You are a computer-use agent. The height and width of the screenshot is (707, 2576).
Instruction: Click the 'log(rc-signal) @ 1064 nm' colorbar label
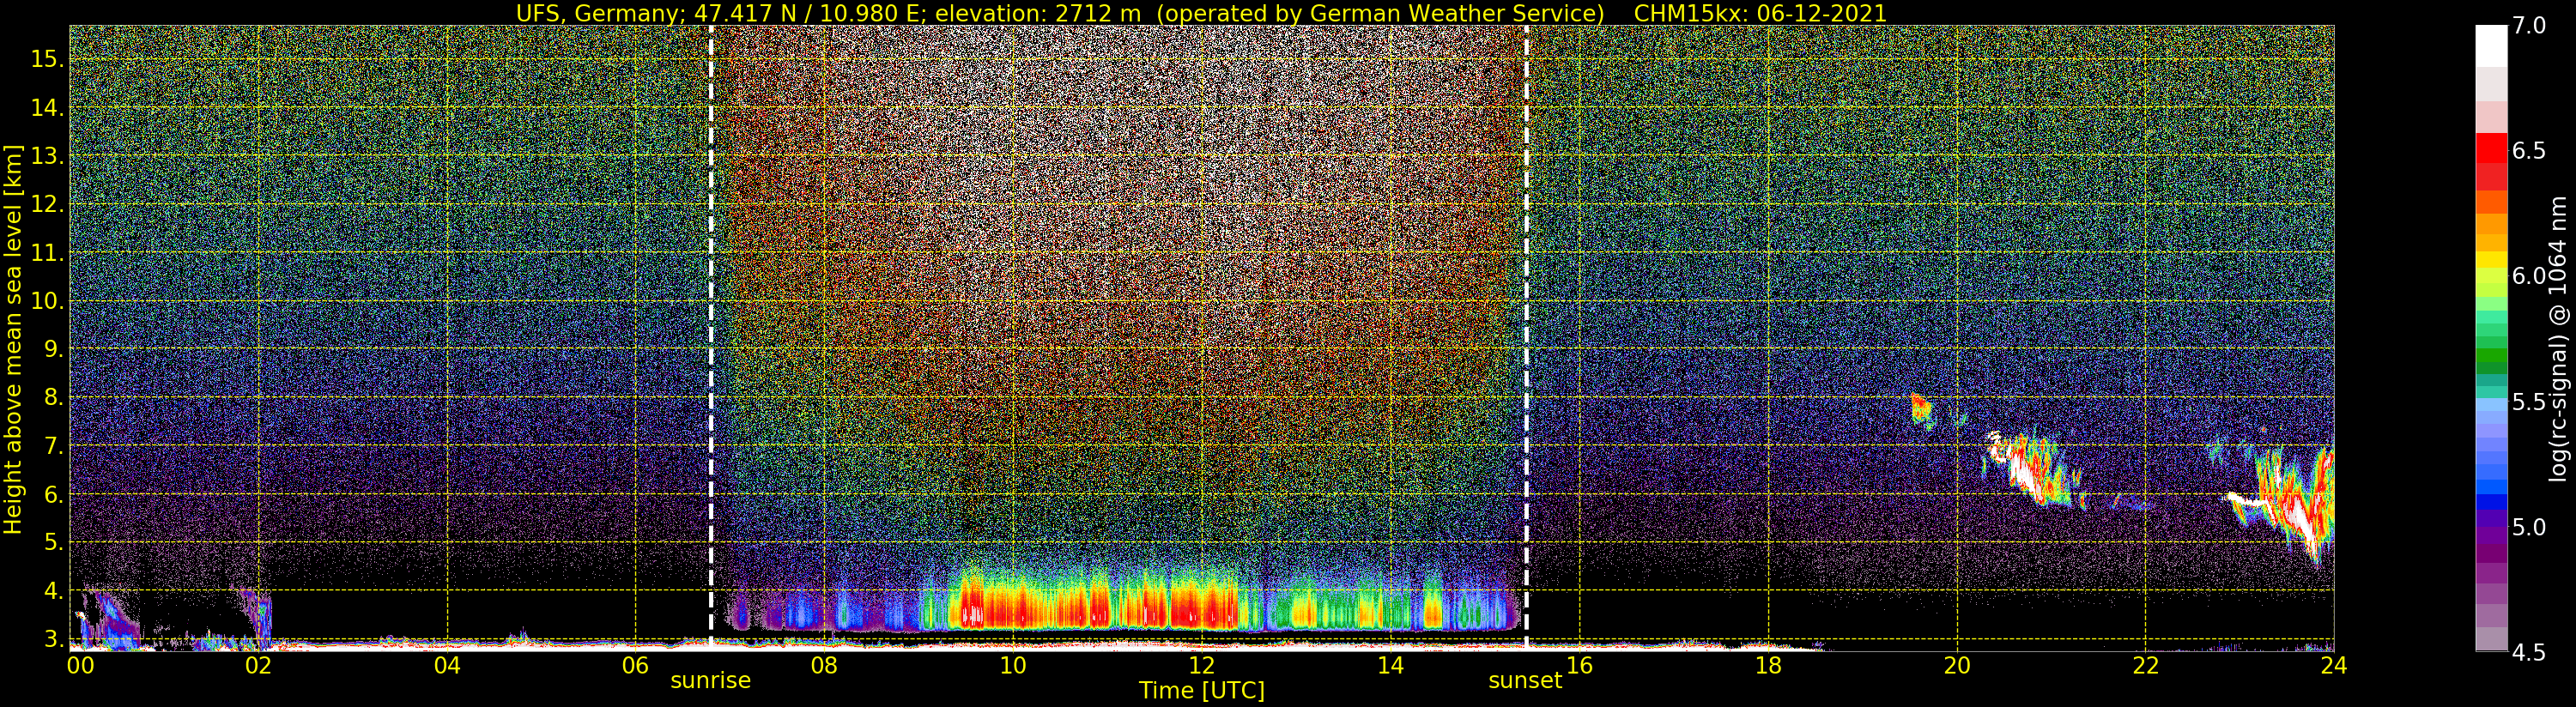(x=2557, y=339)
